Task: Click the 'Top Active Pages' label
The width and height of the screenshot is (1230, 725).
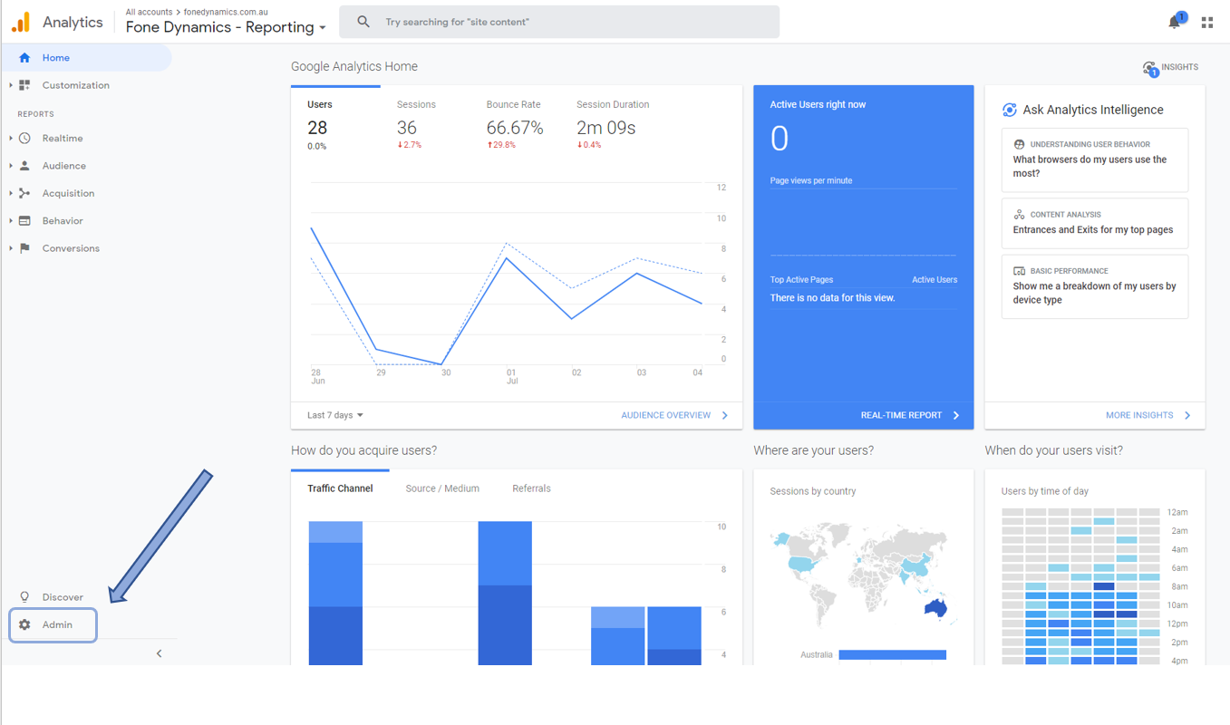Action: [801, 280]
